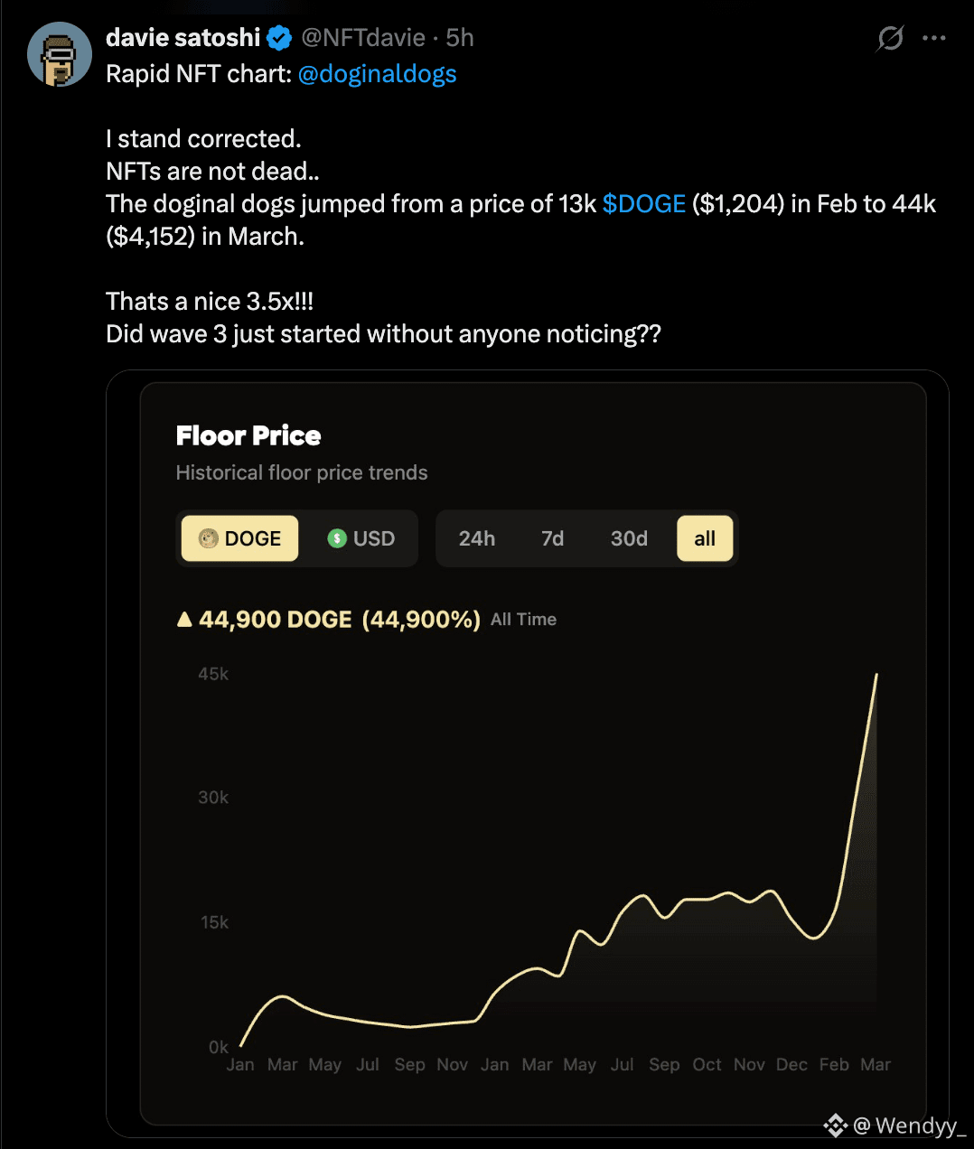Click the 5h post timestamp
Viewport: 974px width, 1149px height.
(x=460, y=38)
